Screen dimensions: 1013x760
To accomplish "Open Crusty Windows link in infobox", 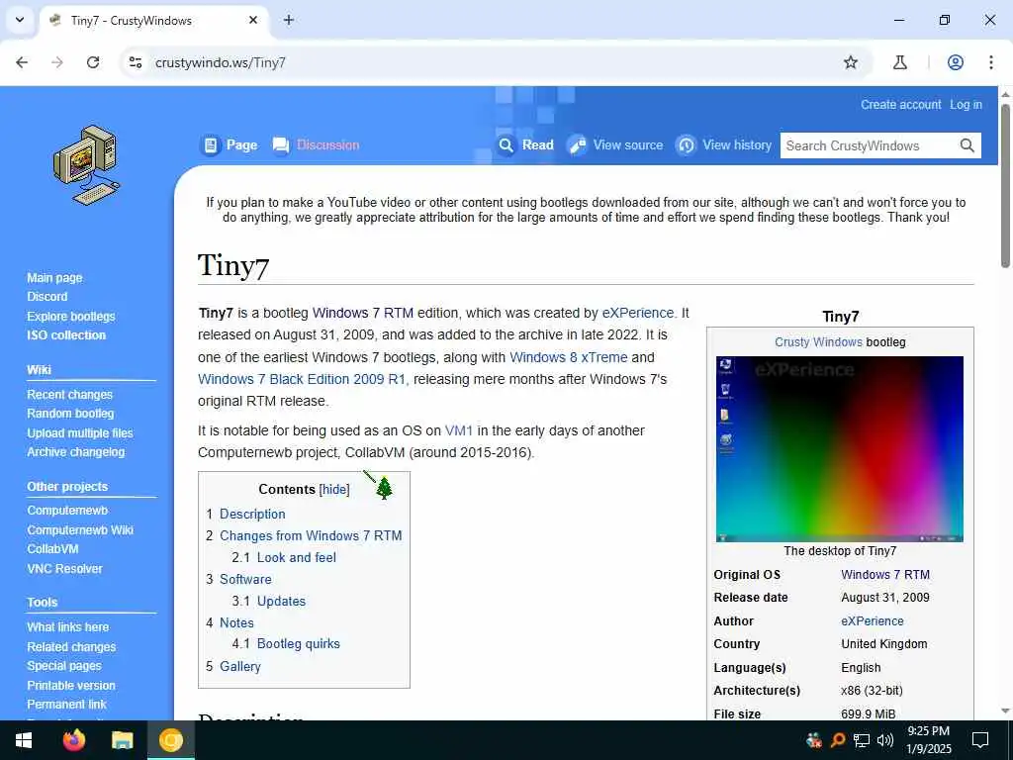I will (x=818, y=341).
